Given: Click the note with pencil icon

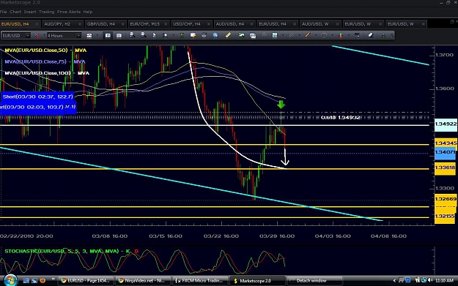Looking at the screenshot, I should pyautogui.click(x=193, y=35).
